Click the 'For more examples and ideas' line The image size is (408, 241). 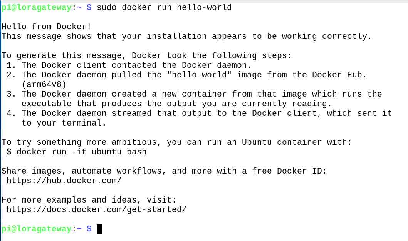(x=89, y=200)
